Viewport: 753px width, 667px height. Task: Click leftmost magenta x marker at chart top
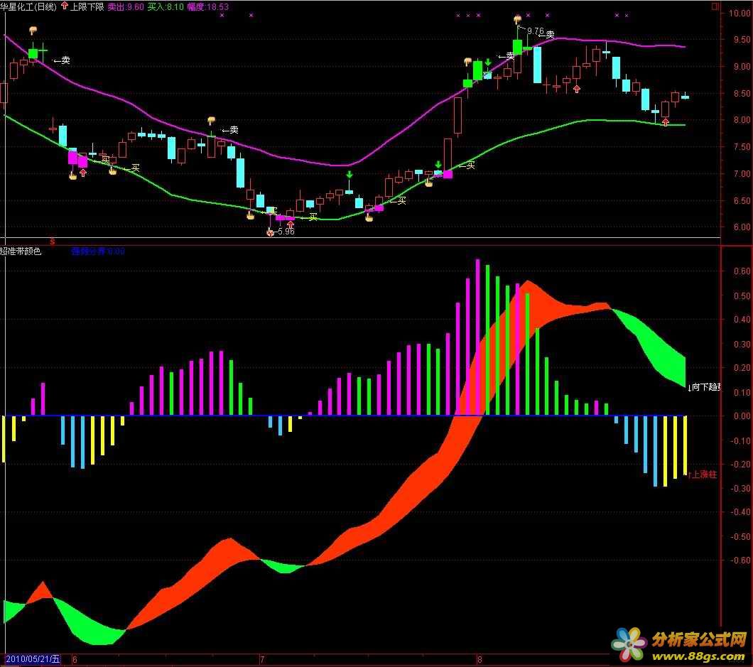(x=222, y=16)
